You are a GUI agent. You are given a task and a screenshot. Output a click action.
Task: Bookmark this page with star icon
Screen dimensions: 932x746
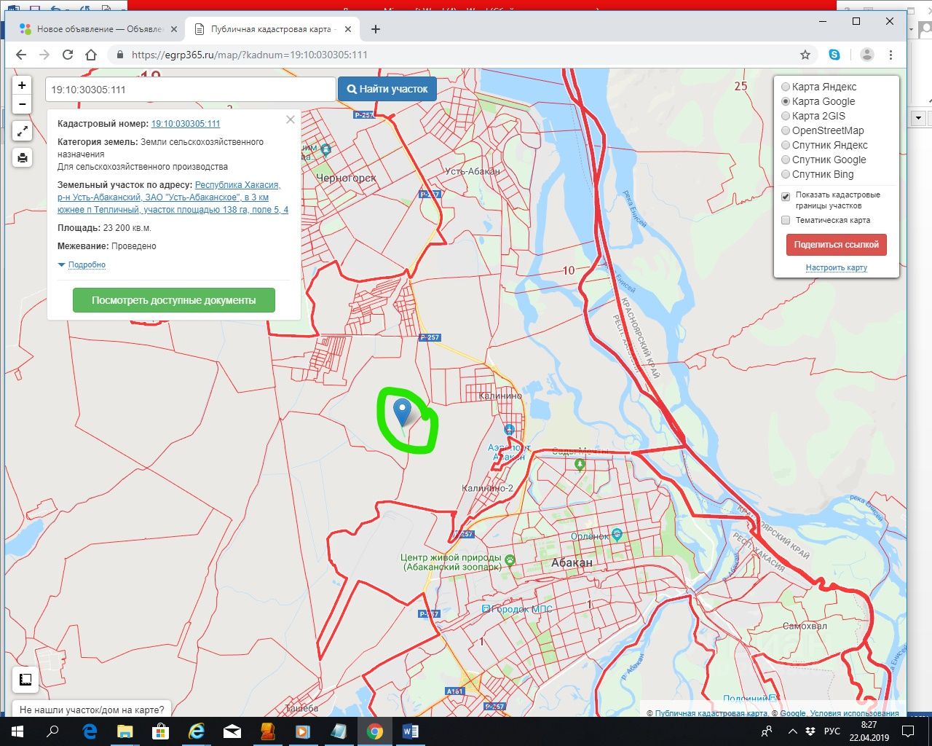(x=805, y=55)
